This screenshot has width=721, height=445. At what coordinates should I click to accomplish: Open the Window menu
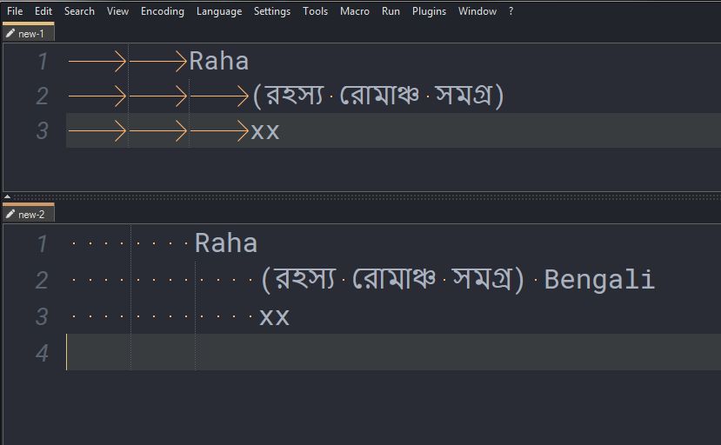point(477,11)
